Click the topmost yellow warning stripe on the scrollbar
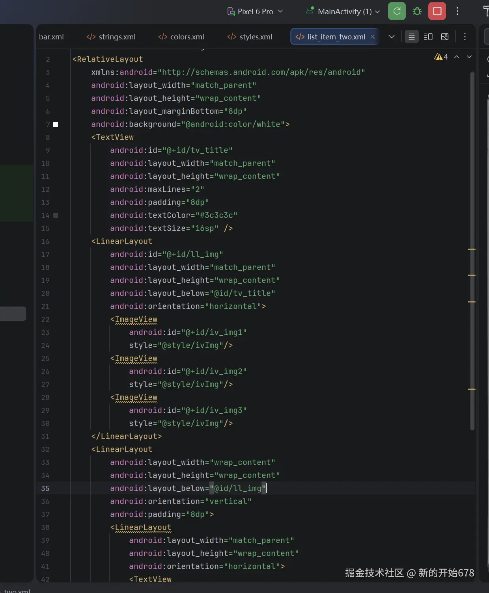 [x=472, y=249]
